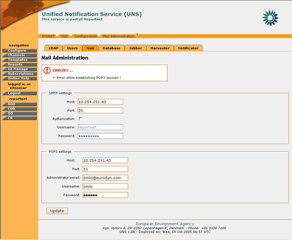Click the 'This service is part of Reportnet' subtitle
This screenshot has width=292, height=240.
72,20
